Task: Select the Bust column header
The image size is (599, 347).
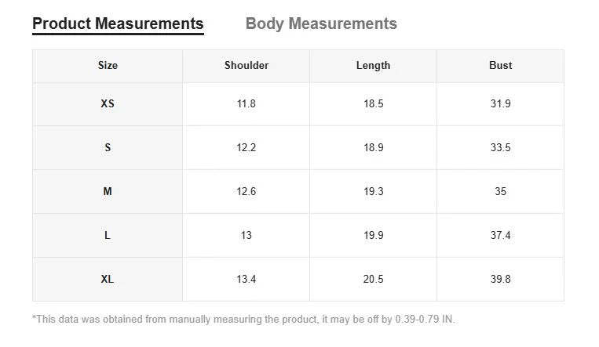Action: click(500, 66)
